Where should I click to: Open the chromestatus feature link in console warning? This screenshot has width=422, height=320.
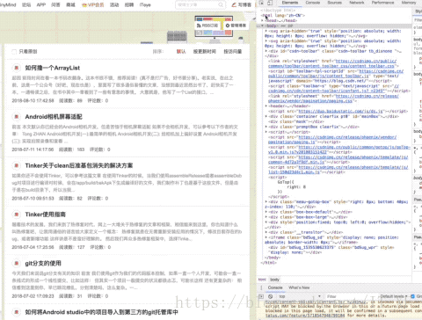pyautogui.click(x=305, y=316)
